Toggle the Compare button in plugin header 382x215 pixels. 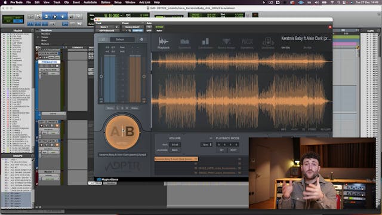138,30
